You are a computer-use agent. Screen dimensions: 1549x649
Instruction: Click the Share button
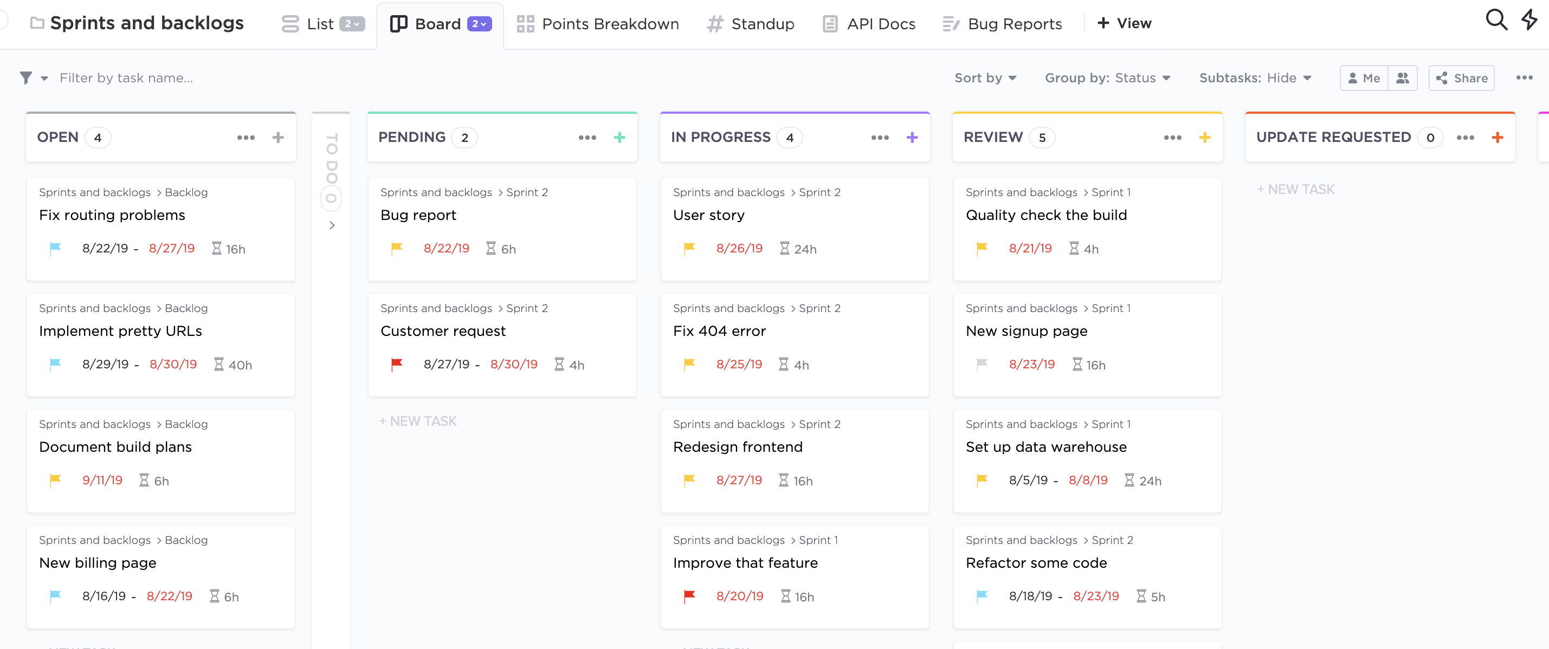1461,78
